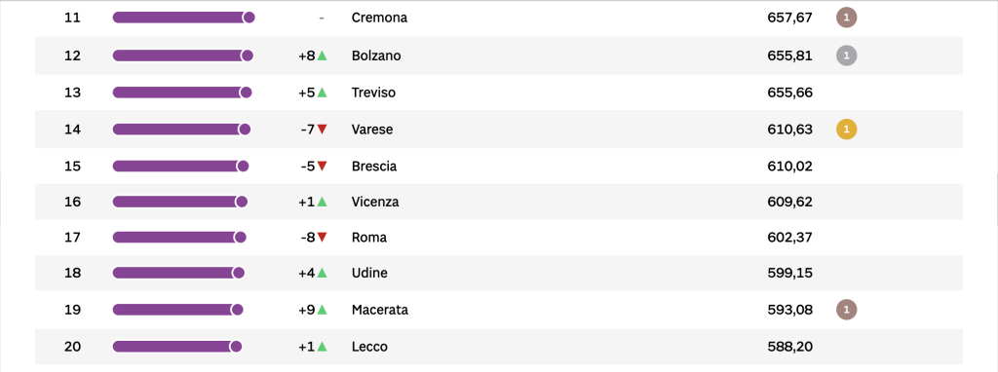
Task: Click the purple score bar for Vicenza
Action: (179, 202)
